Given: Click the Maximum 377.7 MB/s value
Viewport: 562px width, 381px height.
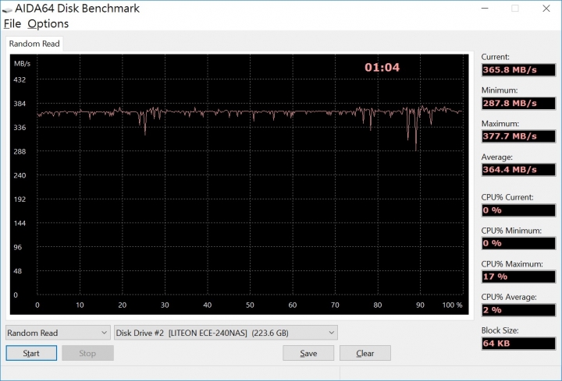Looking at the screenshot, I should click(518, 136).
